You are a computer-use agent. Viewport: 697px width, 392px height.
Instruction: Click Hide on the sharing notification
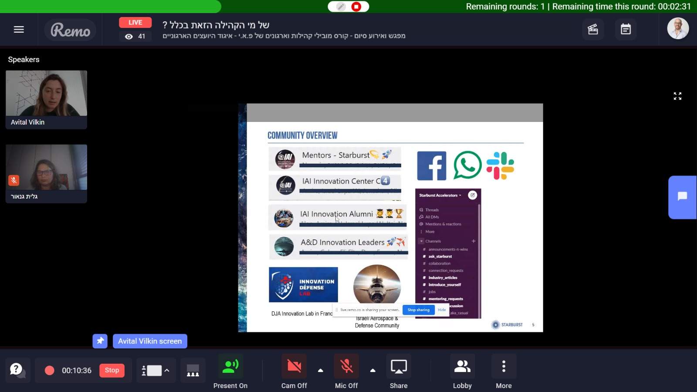(x=442, y=310)
